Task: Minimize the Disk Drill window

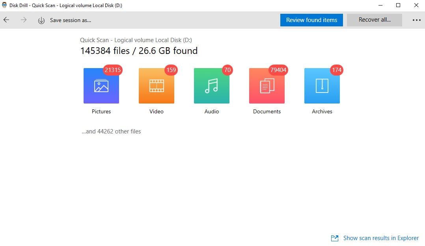Action: click(380, 5)
